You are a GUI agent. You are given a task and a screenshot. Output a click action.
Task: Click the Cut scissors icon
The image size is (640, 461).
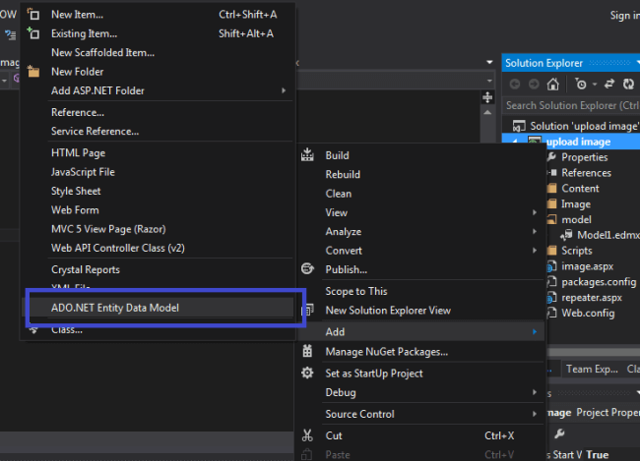point(307,435)
